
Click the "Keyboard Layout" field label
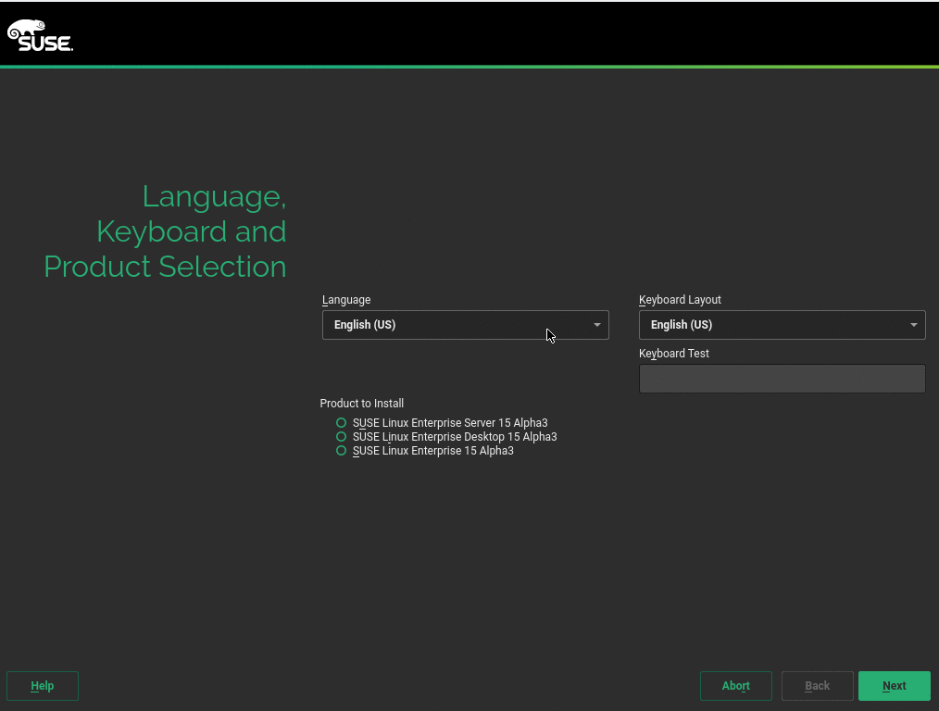click(680, 300)
